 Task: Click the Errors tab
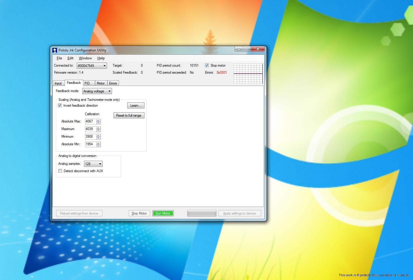113,83
